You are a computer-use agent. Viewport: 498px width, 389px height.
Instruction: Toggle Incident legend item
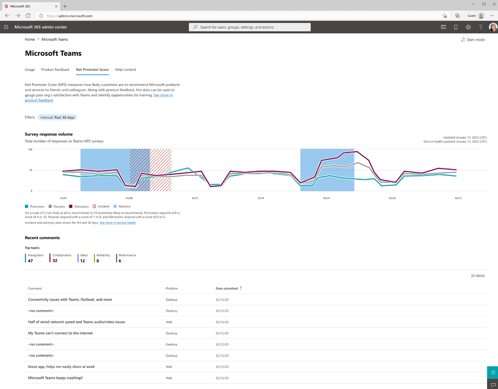(x=101, y=206)
